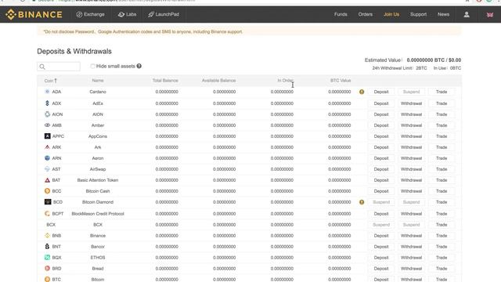Click Trade for AION
This screenshot has width=501, height=282.
(442, 114)
